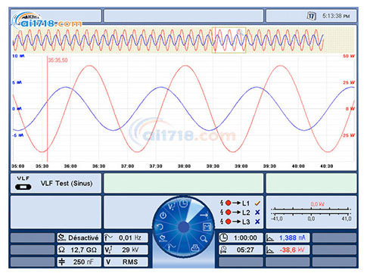The height and width of the screenshot is (276, 367).
Task: Toggle the L3 phase cross mark
Action: point(257,222)
